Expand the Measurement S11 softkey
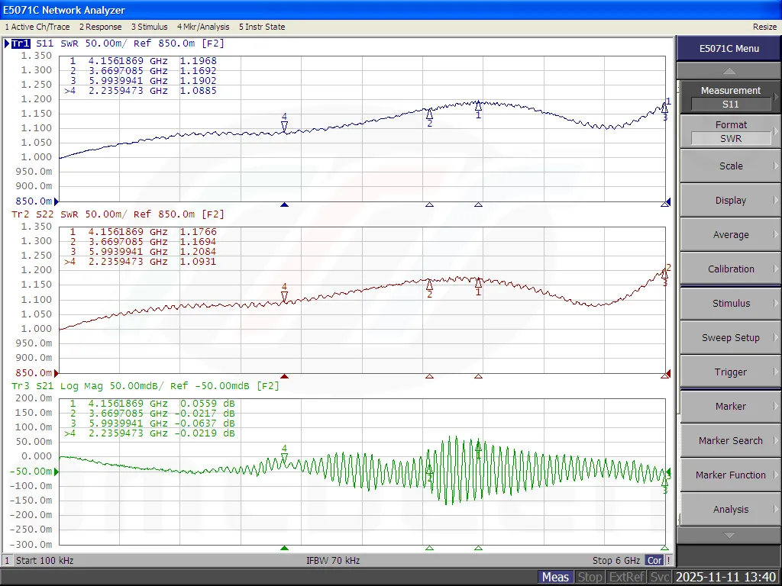This screenshot has width=782, height=586. [x=730, y=97]
